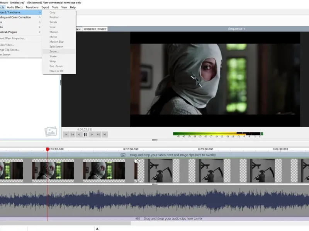Image resolution: width=309 pixels, height=231 pixels.
Task: Select the clip thumbnail under the red playhead
Action: (x=53, y=171)
